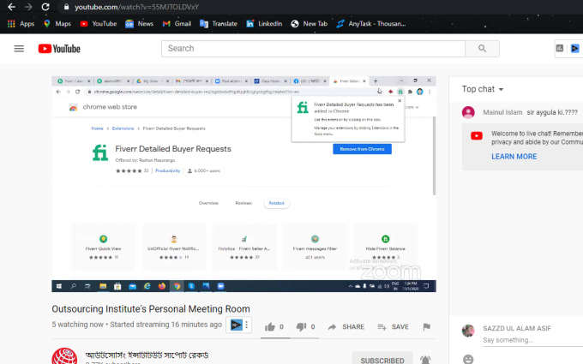Click the SUBSCRIBED button
Screen dimensions: 583x364
pos(382,360)
